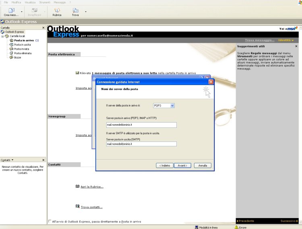Screen dimensions: 302x229
Task: Select Posta eliminata folder label
Action: pyautogui.click(x=23, y=53)
